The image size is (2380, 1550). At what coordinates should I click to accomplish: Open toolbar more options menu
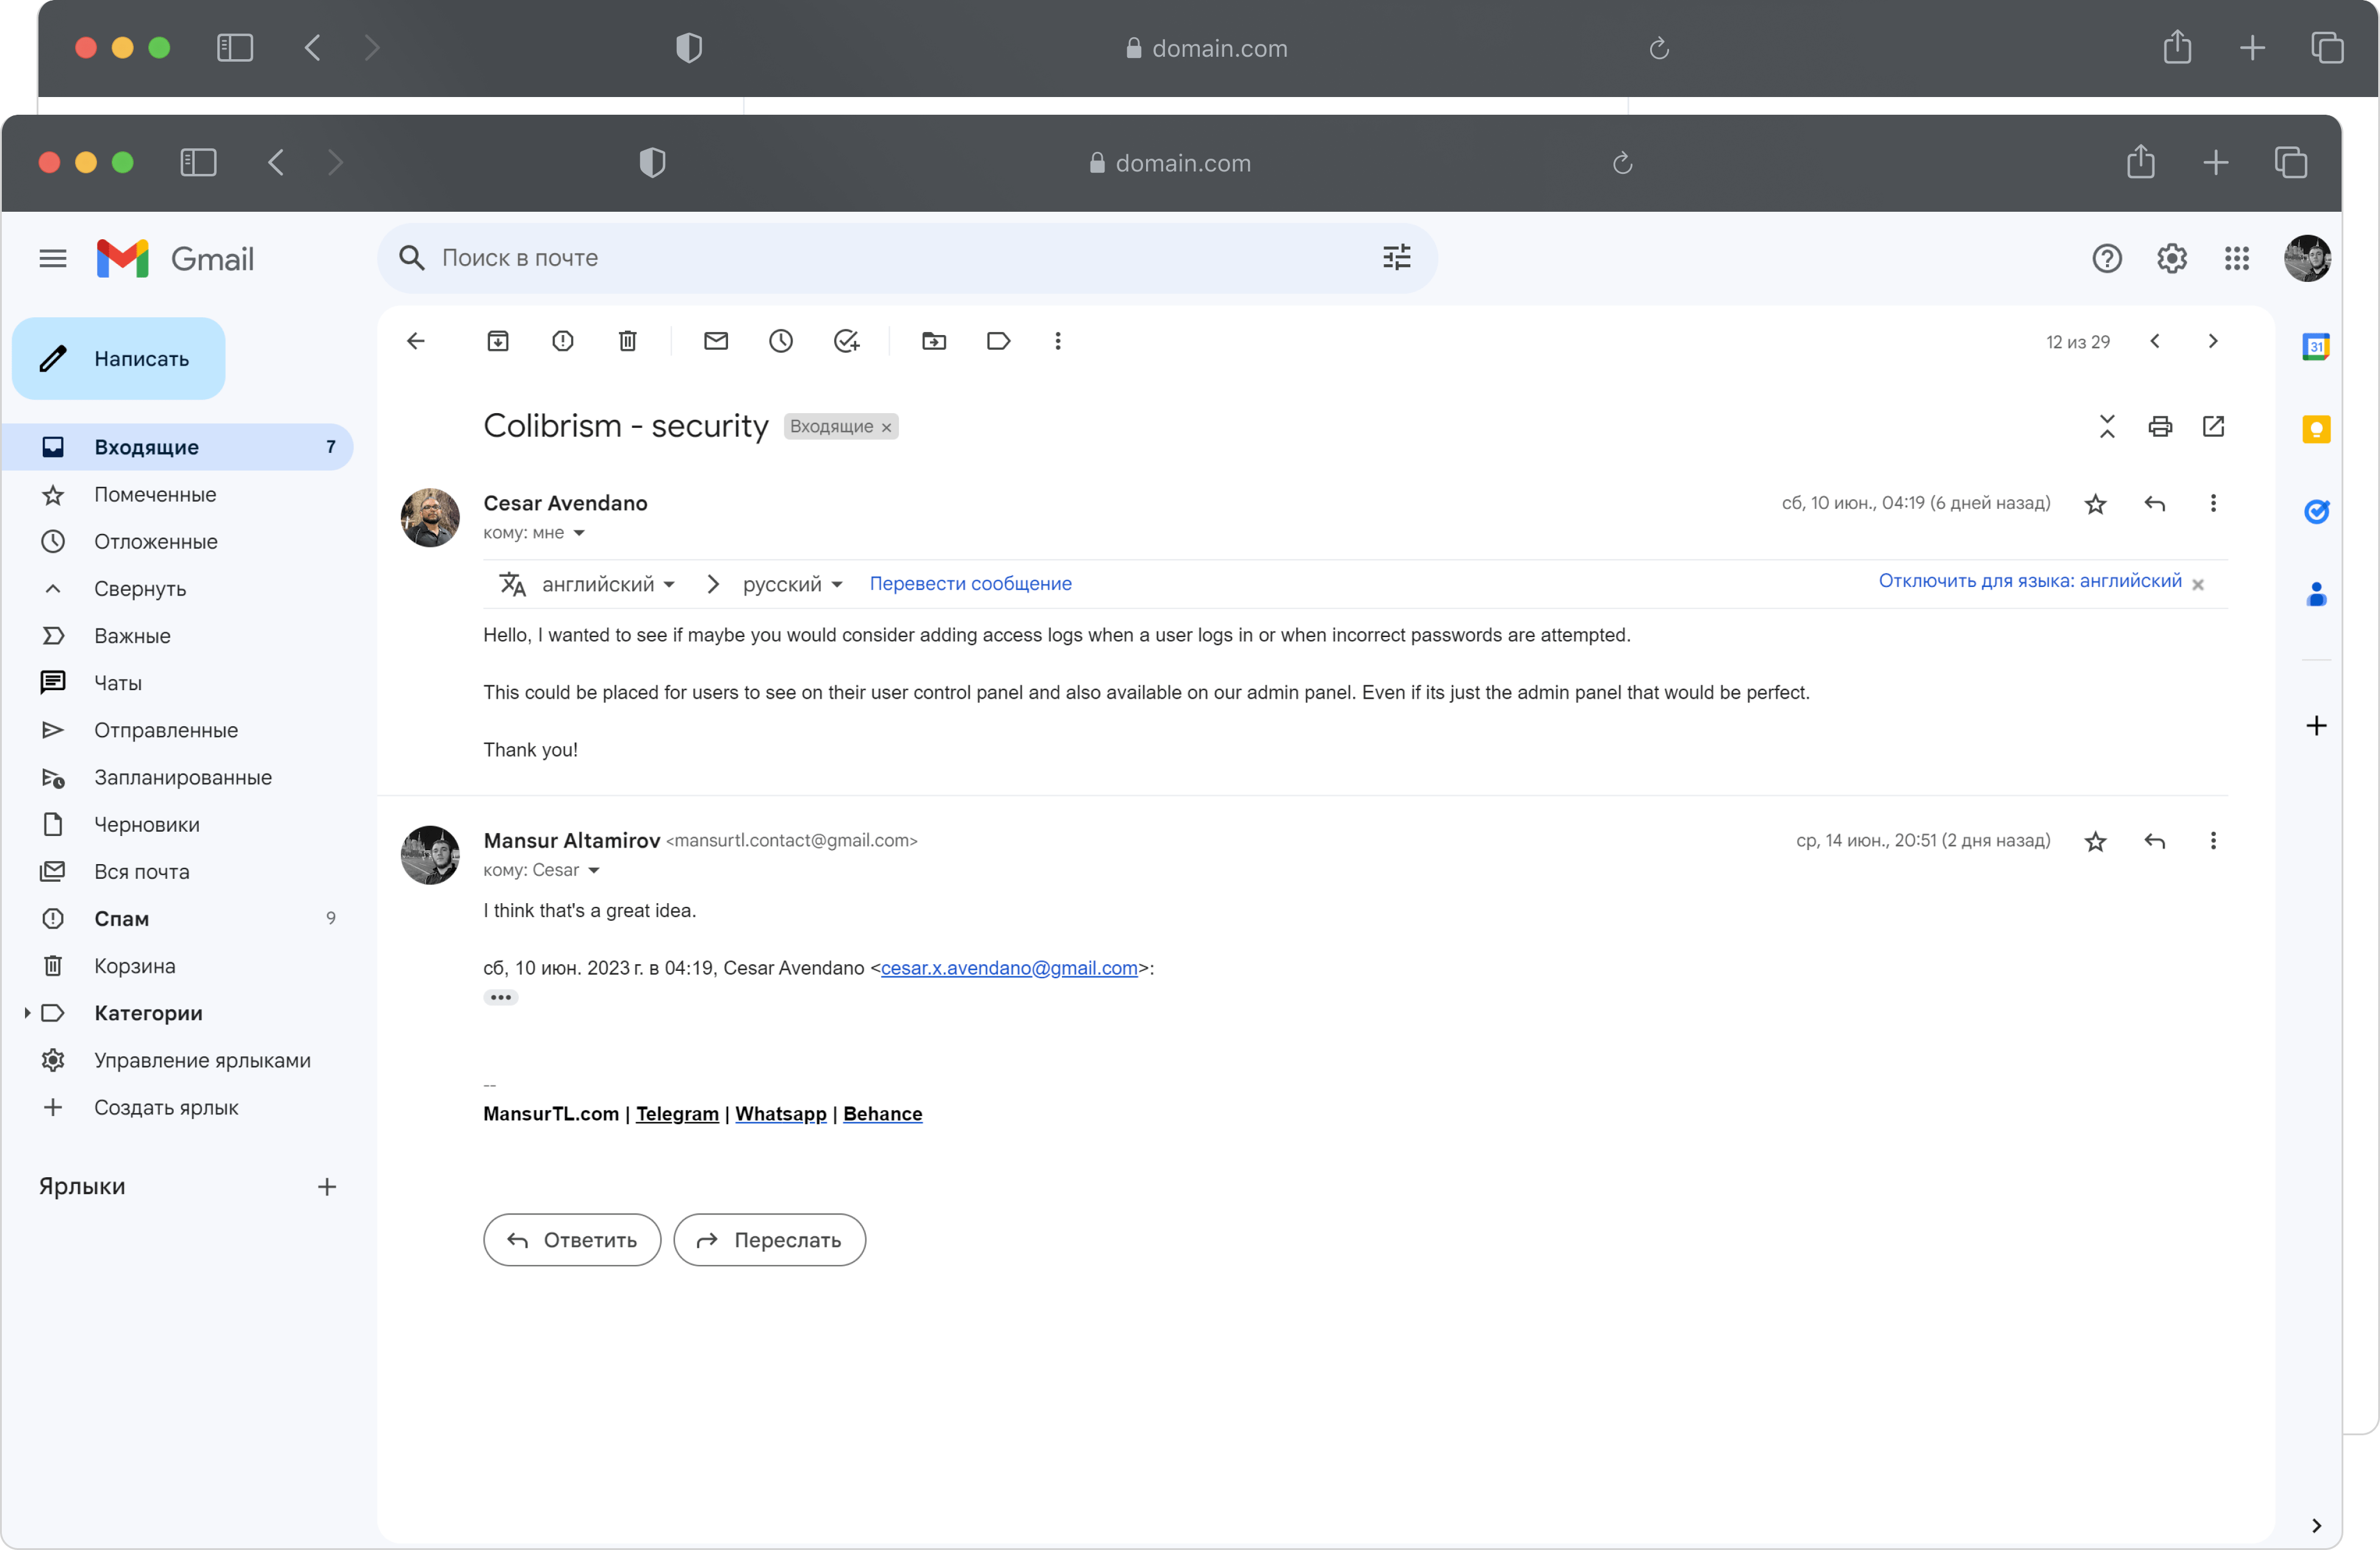pos(1058,341)
